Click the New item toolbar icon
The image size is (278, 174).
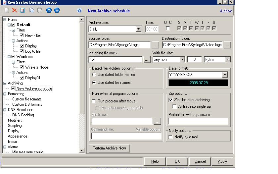click(7, 11)
